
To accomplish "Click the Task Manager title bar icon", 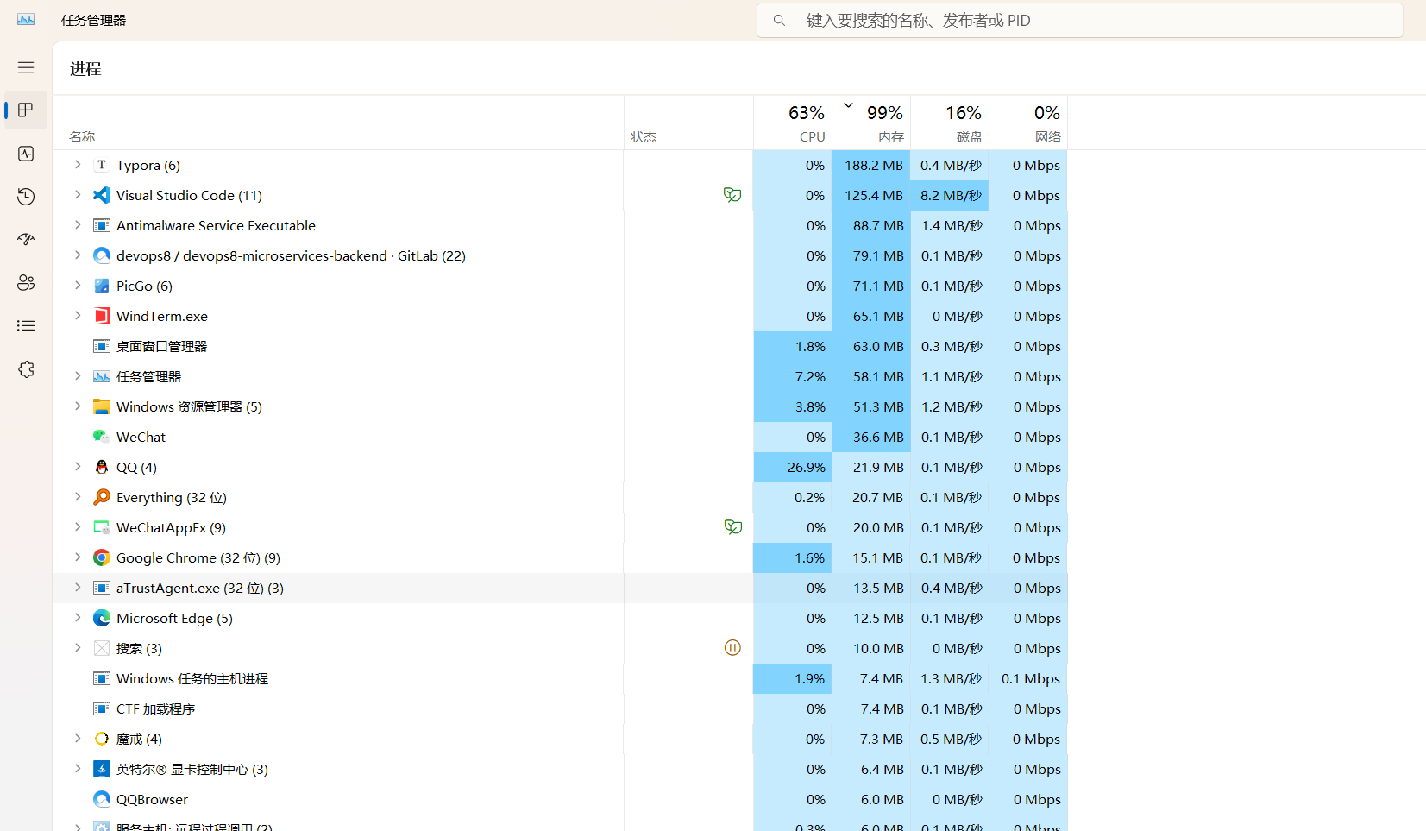I will (26, 19).
